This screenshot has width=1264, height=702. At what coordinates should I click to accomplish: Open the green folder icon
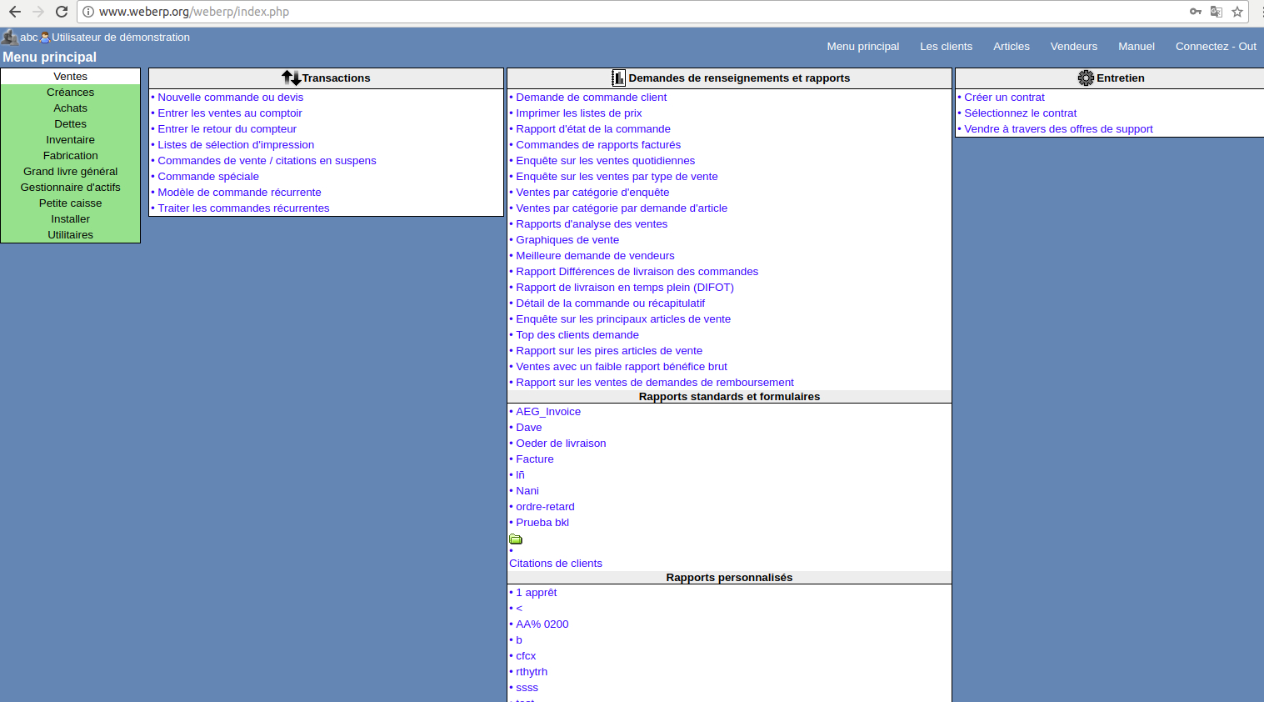tap(516, 539)
